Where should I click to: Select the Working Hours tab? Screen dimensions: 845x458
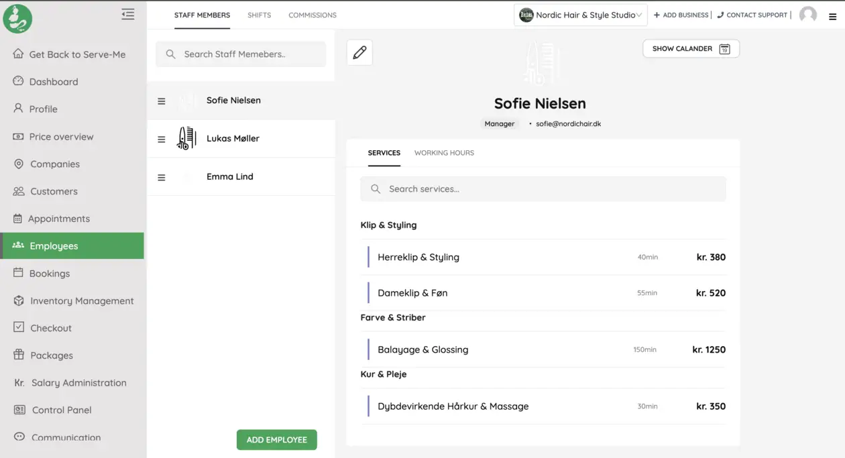(x=444, y=153)
